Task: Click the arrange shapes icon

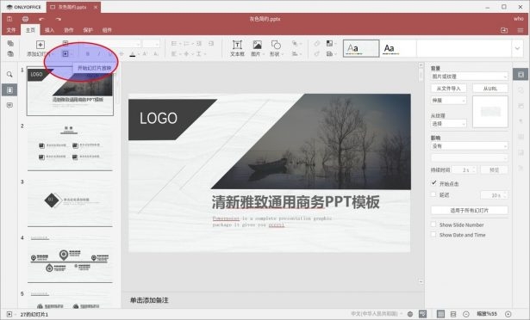Action: click(296, 44)
